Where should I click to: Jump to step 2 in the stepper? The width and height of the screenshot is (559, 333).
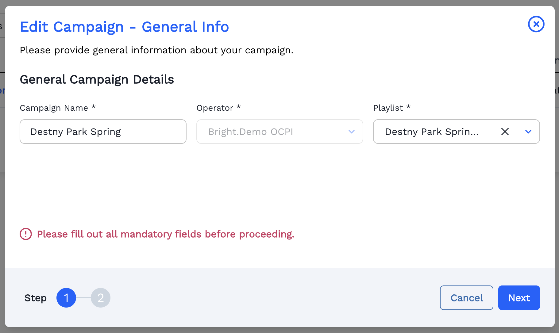pyautogui.click(x=100, y=298)
